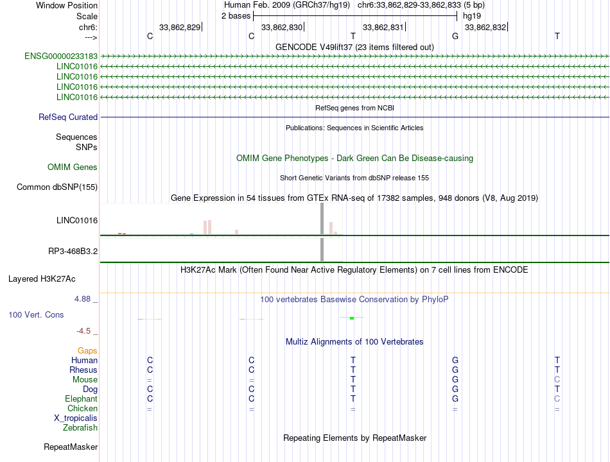Click the 4.88 PhyloP upper limit
610x462 pixels.
[x=82, y=298]
